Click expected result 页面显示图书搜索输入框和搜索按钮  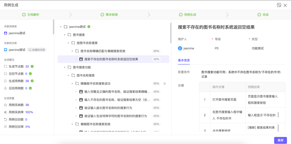263,99
